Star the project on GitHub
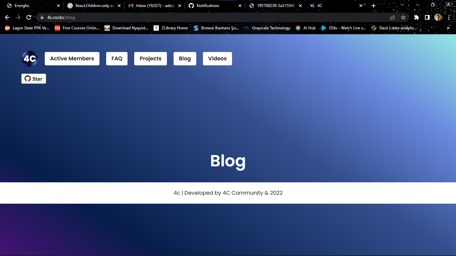Image resolution: width=456 pixels, height=256 pixels. pos(33,79)
